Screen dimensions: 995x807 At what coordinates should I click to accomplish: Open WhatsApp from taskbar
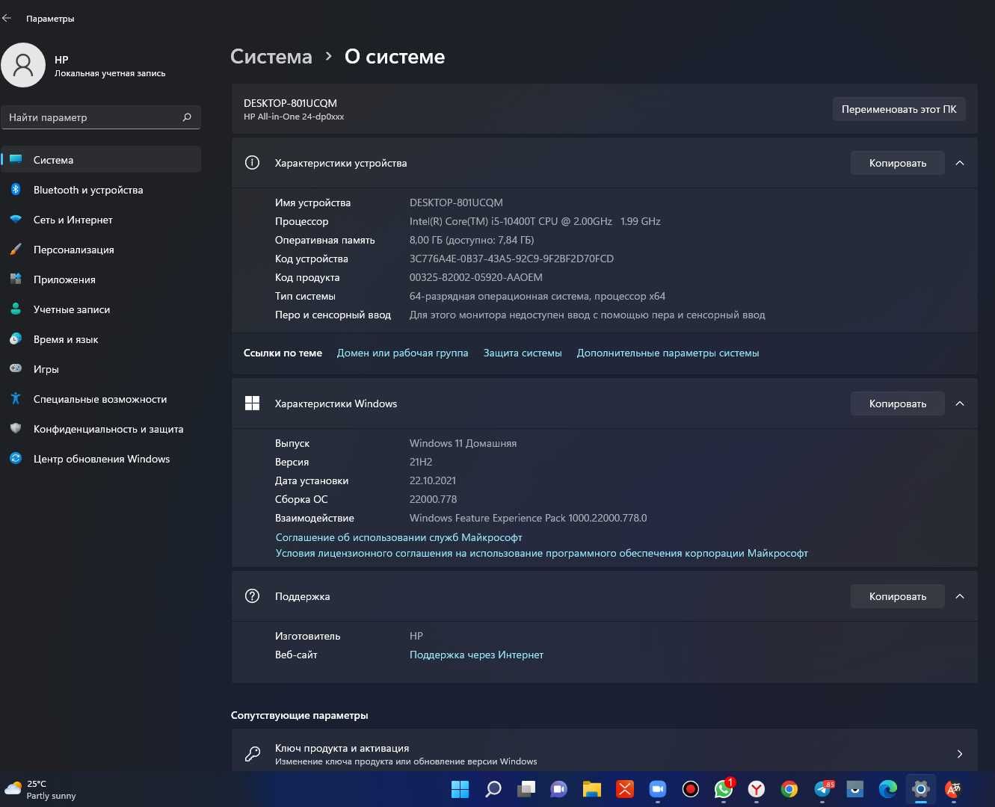(724, 789)
